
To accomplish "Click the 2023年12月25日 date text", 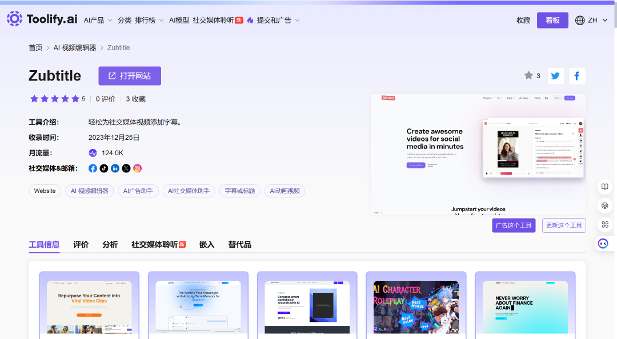I will pyautogui.click(x=114, y=138).
